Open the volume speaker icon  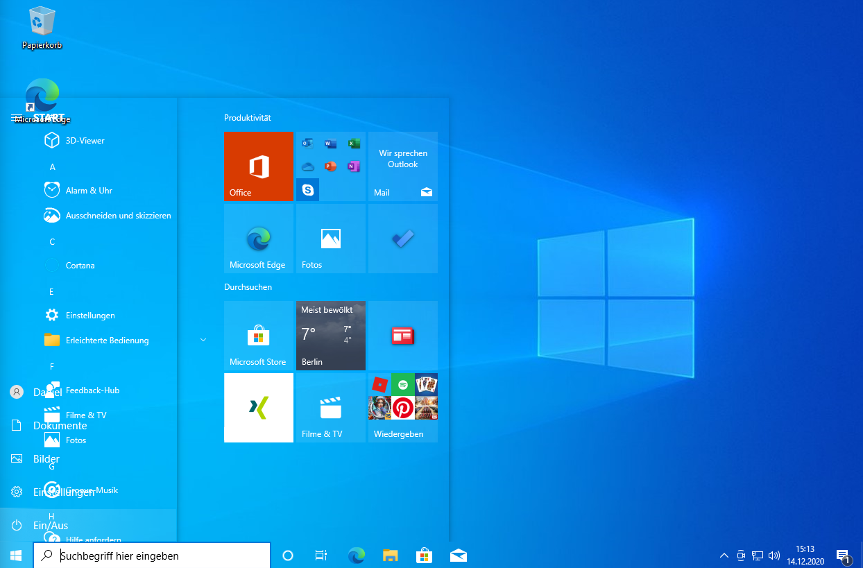[x=774, y=556]
